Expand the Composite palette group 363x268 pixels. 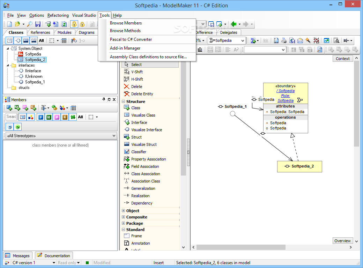click(124, 217)
